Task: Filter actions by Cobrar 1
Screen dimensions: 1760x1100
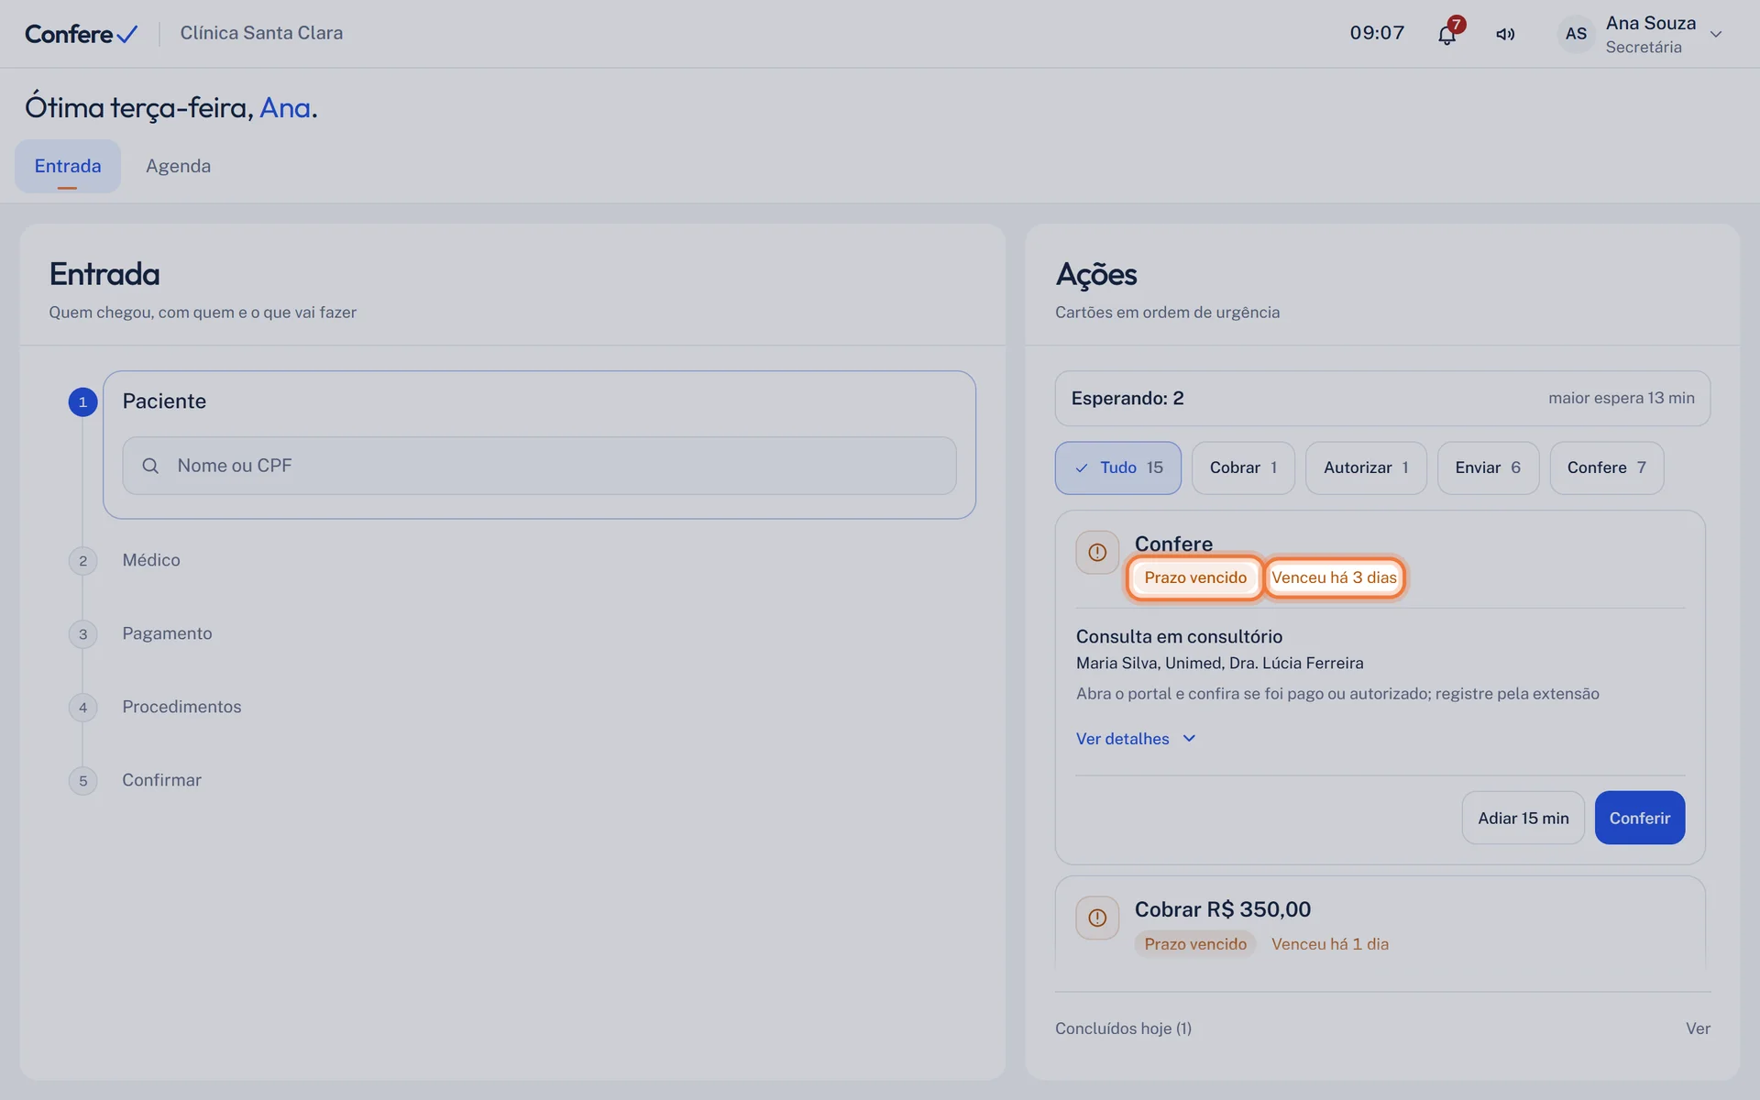Action: point(1243,467)
